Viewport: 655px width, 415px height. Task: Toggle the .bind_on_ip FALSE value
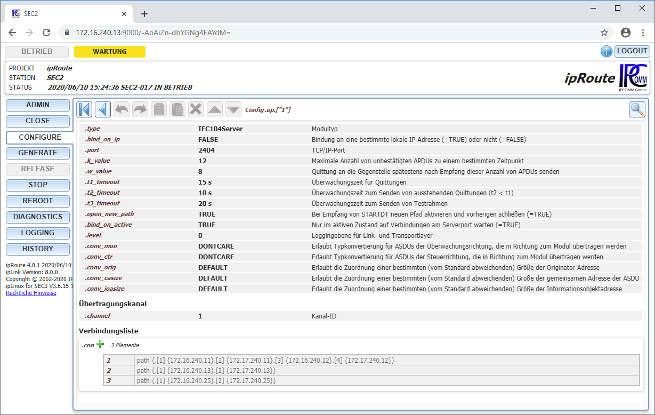point(208,139)
